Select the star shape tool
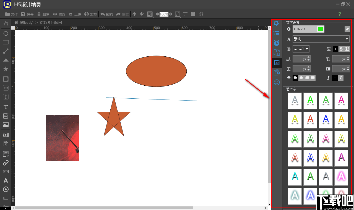This screenshot has height=210, width=354. tap(6, 69)
